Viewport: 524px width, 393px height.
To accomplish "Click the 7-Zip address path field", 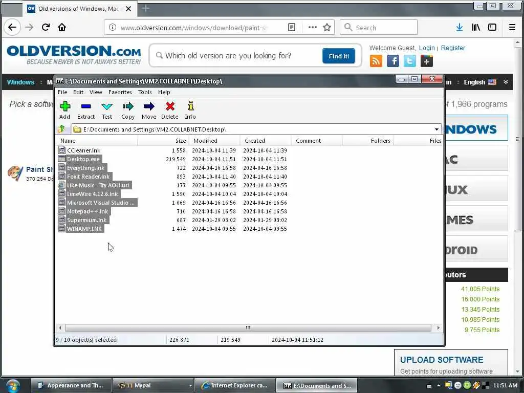I will pos(256,129).
